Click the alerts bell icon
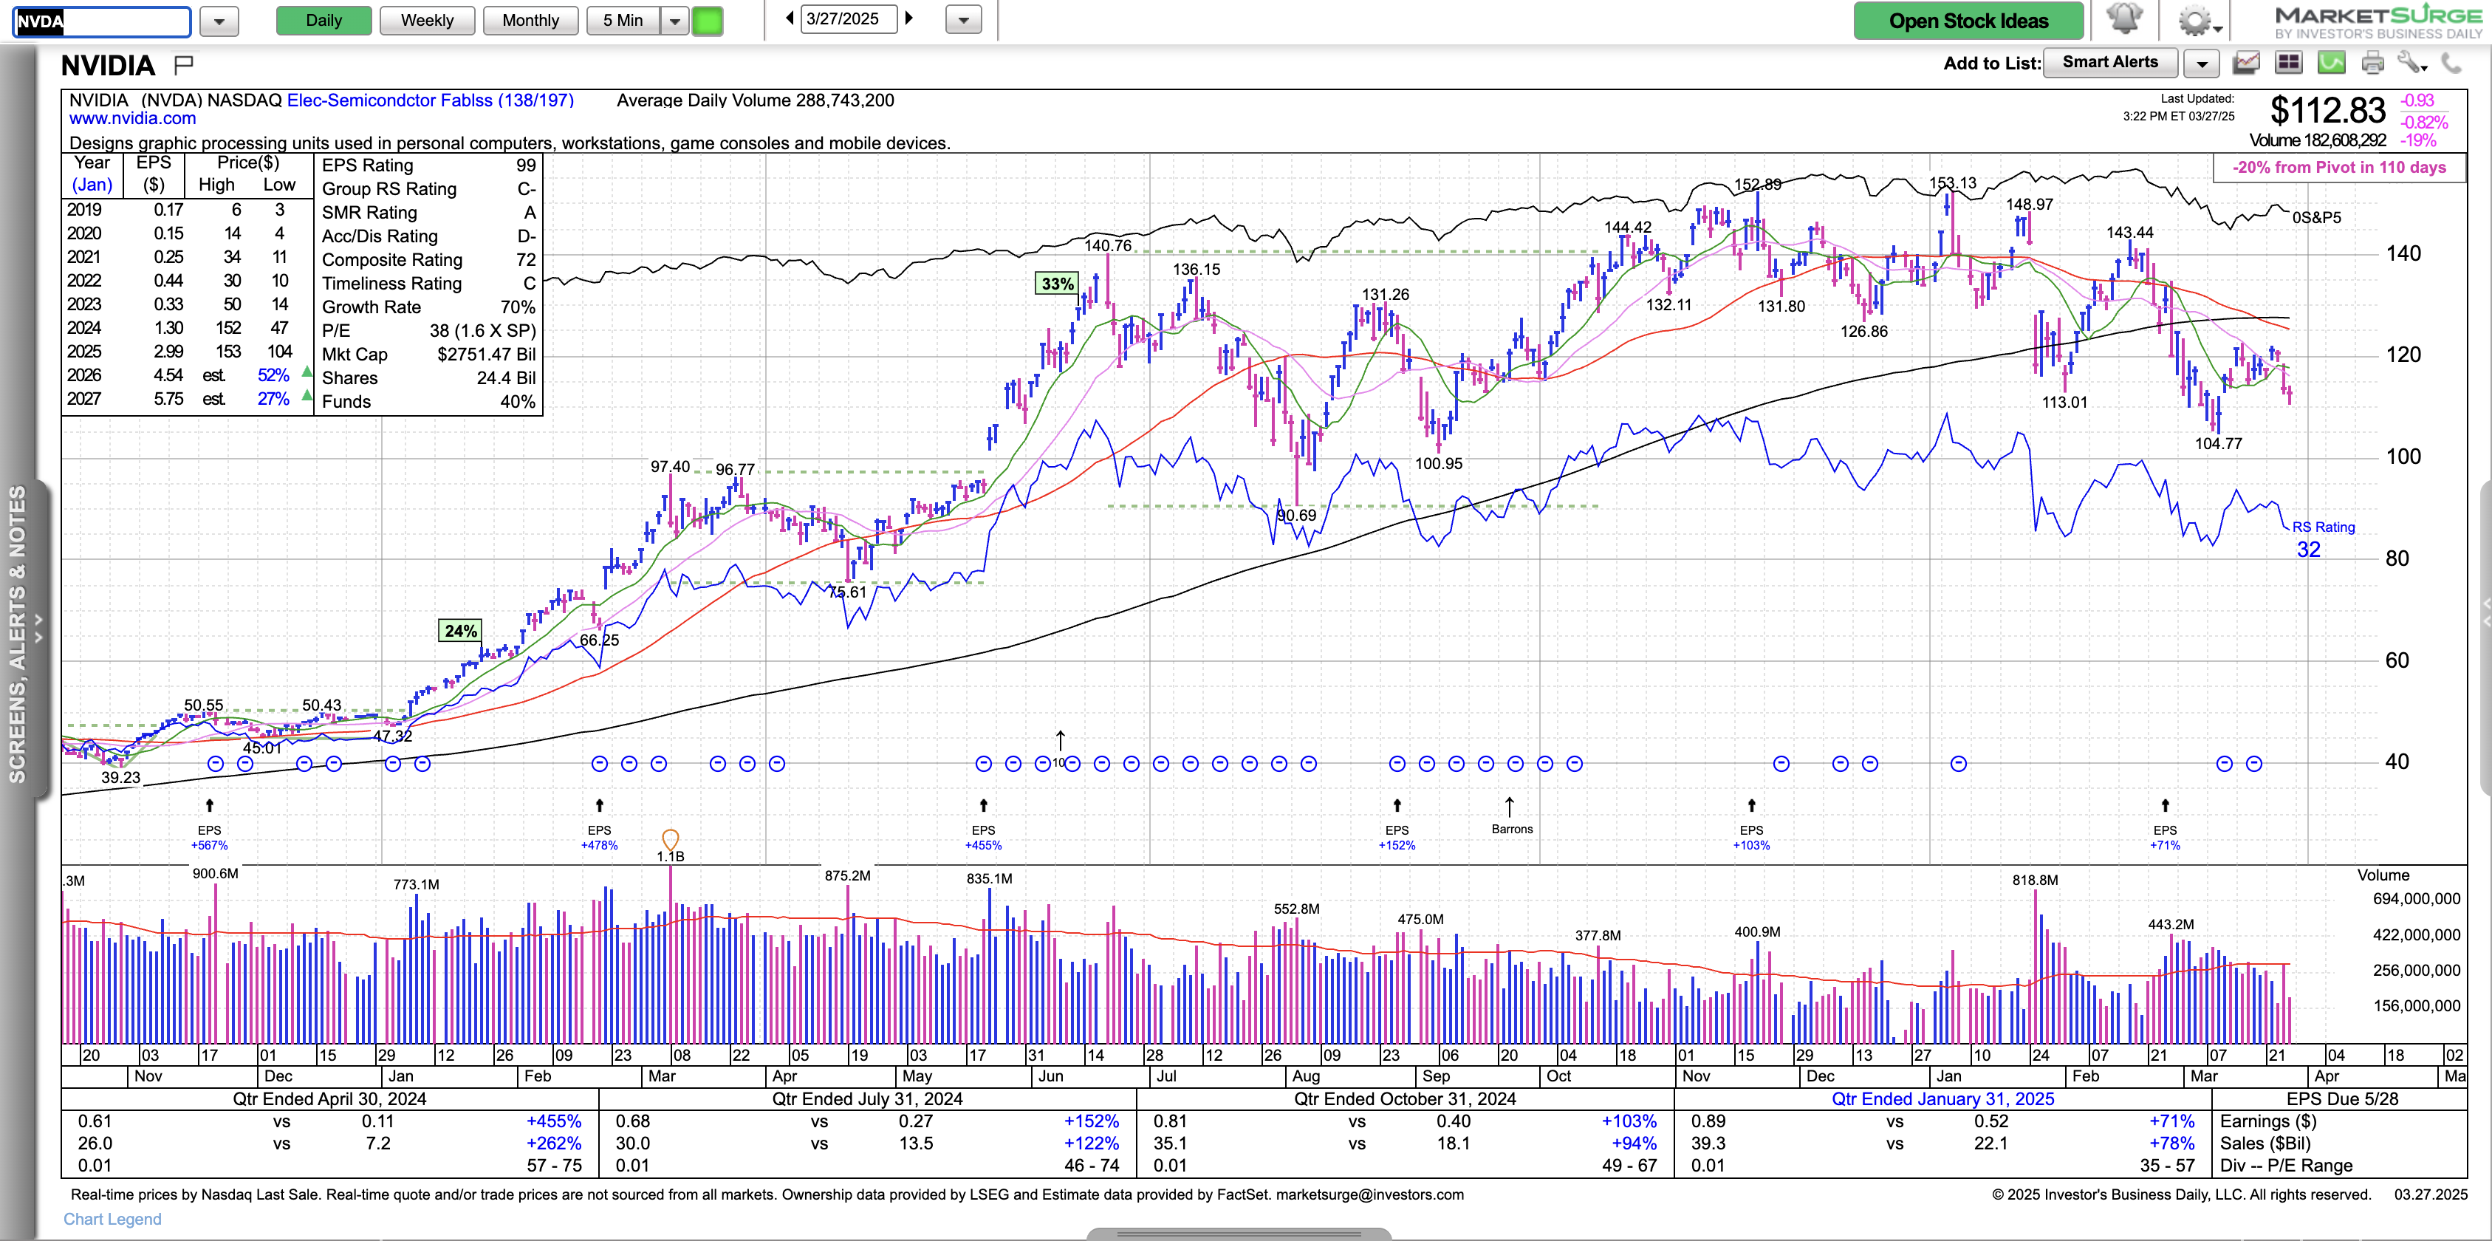This screenshot has height=1241, width=2492. (x=2123, y=18)
